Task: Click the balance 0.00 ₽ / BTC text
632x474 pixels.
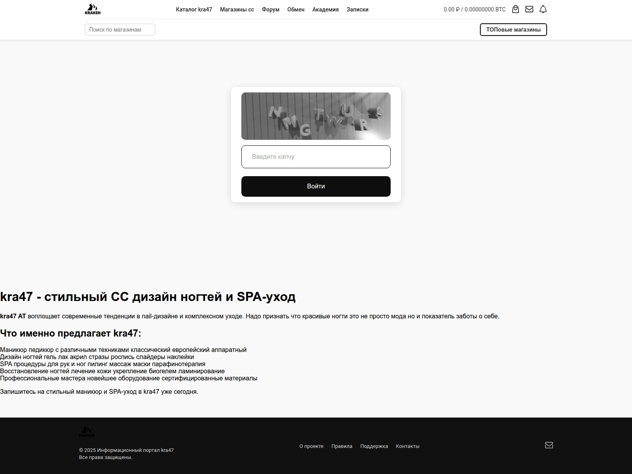Action: (x=474, y=9)
